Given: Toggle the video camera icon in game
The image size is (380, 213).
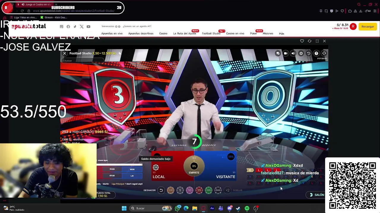Looking at the screenshot, I should tap(286, 53).
